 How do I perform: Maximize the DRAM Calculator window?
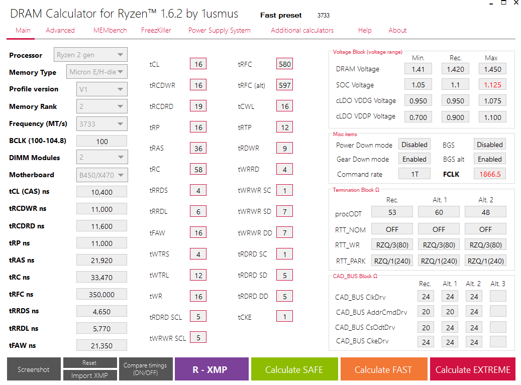tap(504, 3)
